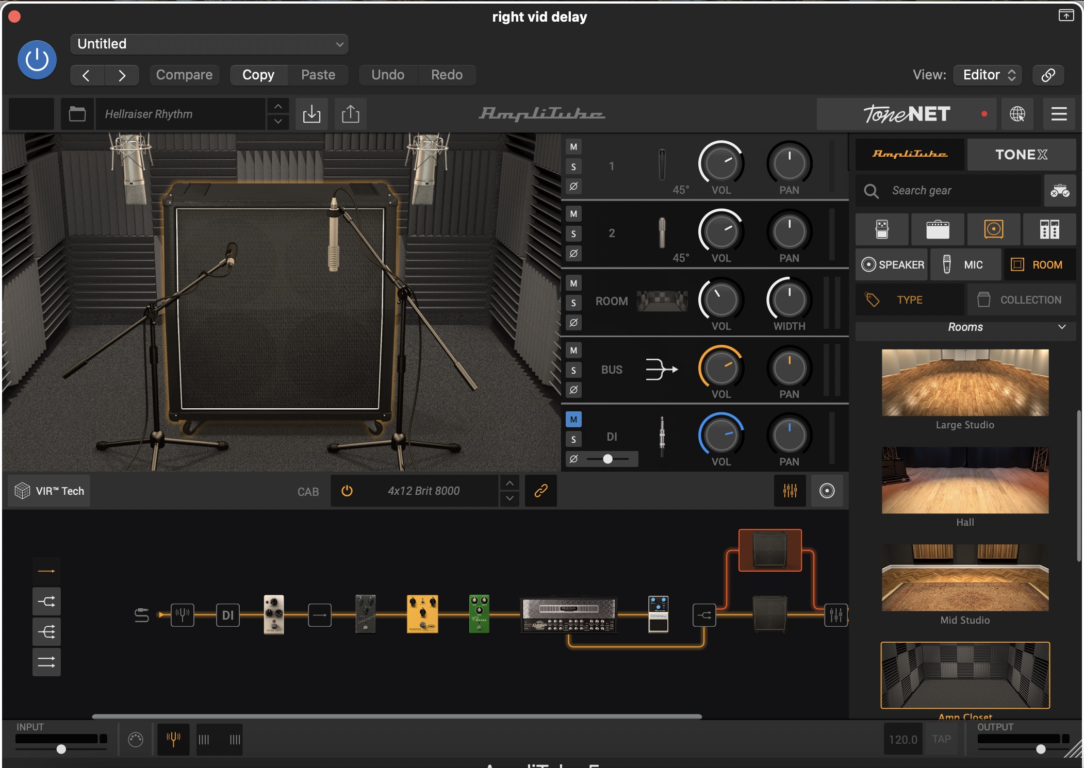The height and width of the screenshot is (768, 1084).
Task: Open the preset browser folder icon
Action: pos(77,114)
